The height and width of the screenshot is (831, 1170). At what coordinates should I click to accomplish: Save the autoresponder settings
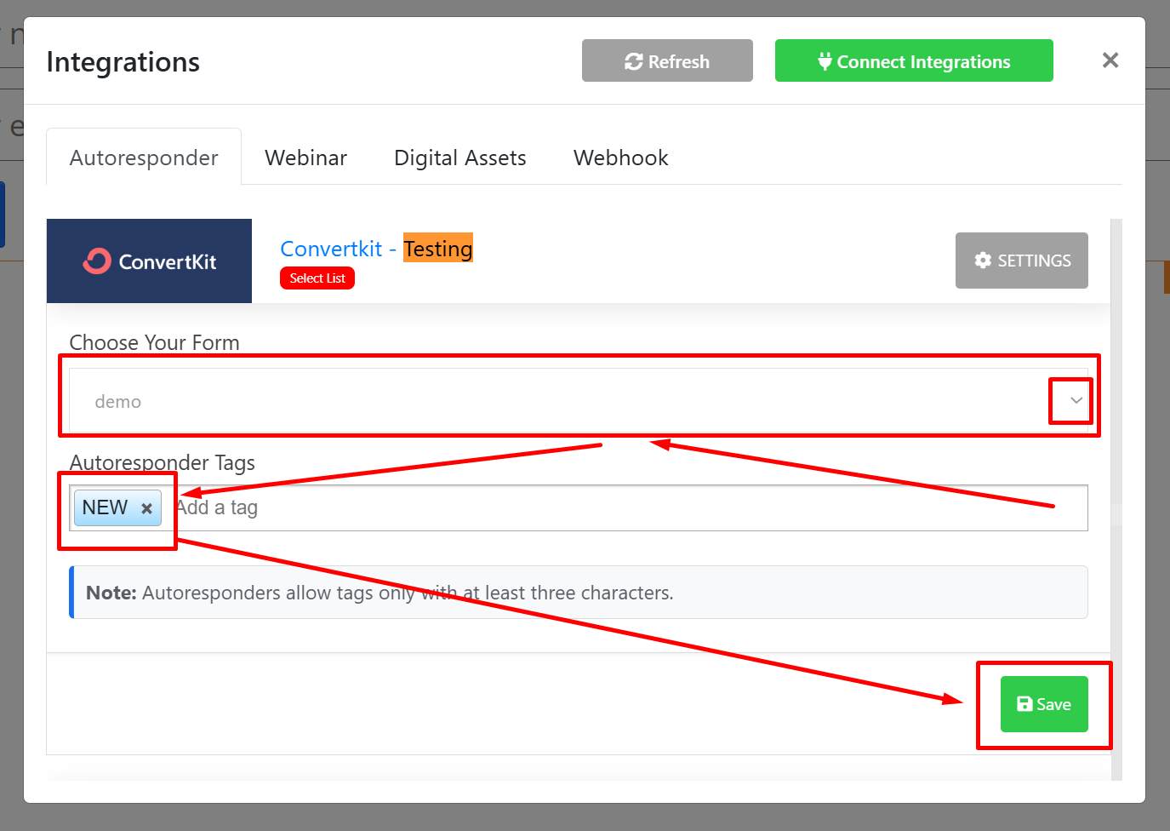tap(1044, 704)
